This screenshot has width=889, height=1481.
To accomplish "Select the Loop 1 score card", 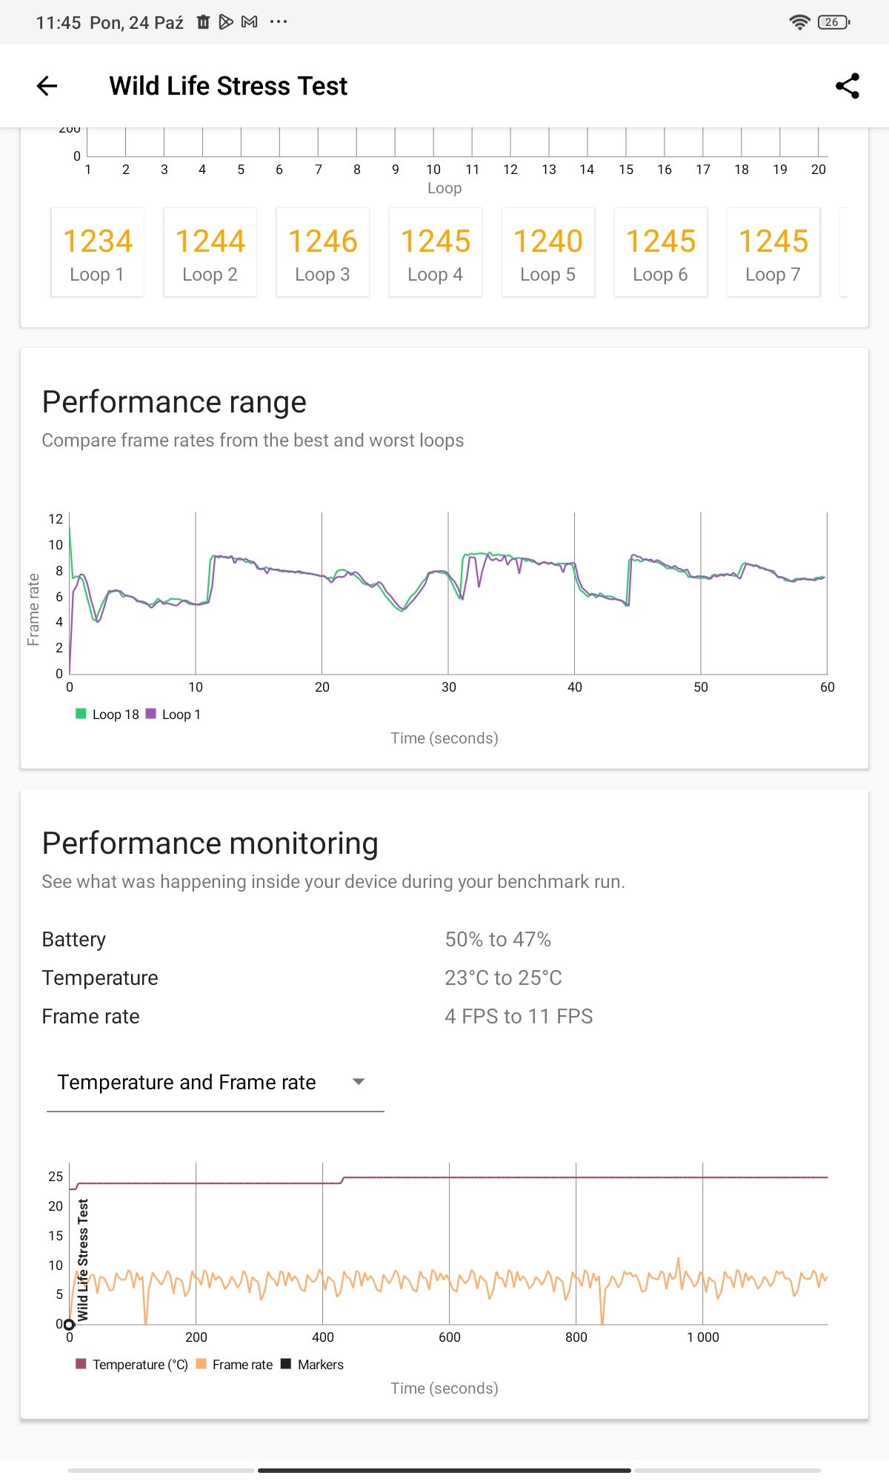I will pyautogui.click(x=97, y=253).
